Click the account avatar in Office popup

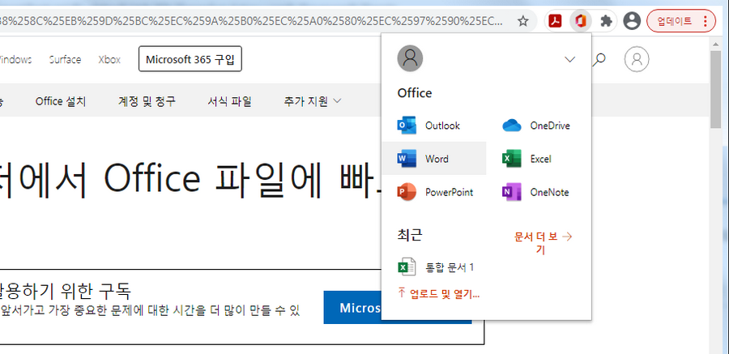coord(410,58)
